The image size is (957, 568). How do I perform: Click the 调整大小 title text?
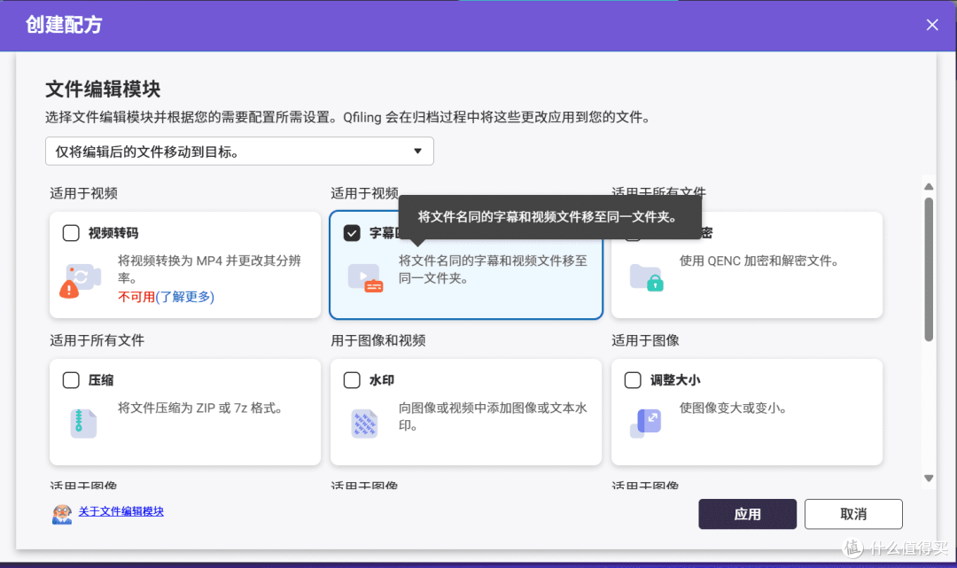674,380
